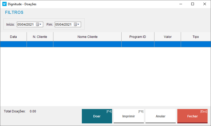Sort by the Data column header
The height and width of the screenshot is (126, 211).
[13, 37]
